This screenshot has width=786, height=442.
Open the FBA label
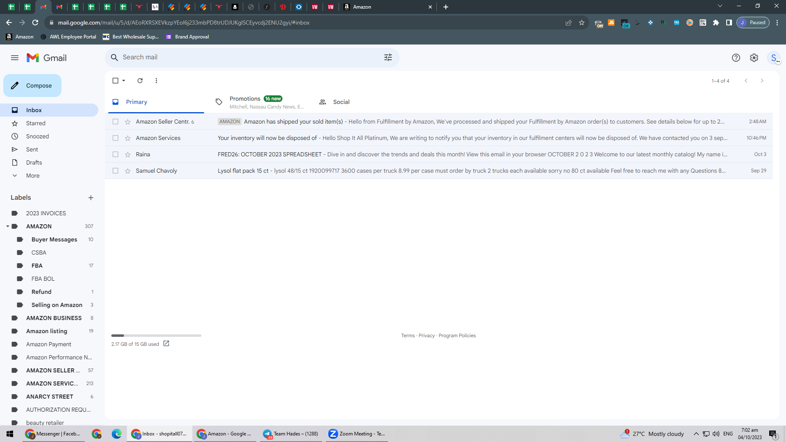[37, 266]
